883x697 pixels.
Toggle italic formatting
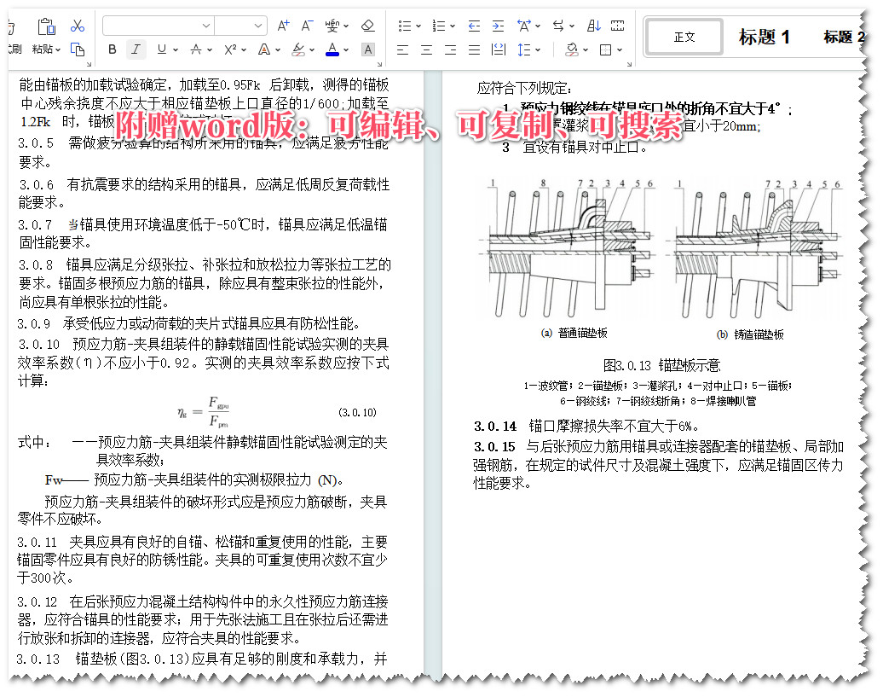[x=135, y=49]
